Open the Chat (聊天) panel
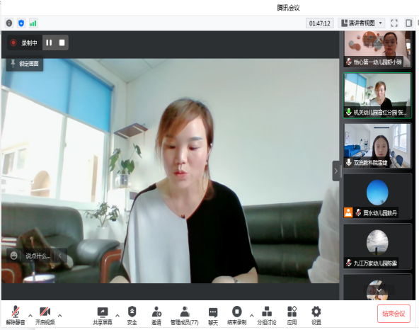Image resolution: width=419 pixels, height=330 pixels. [x=213, y=316]
